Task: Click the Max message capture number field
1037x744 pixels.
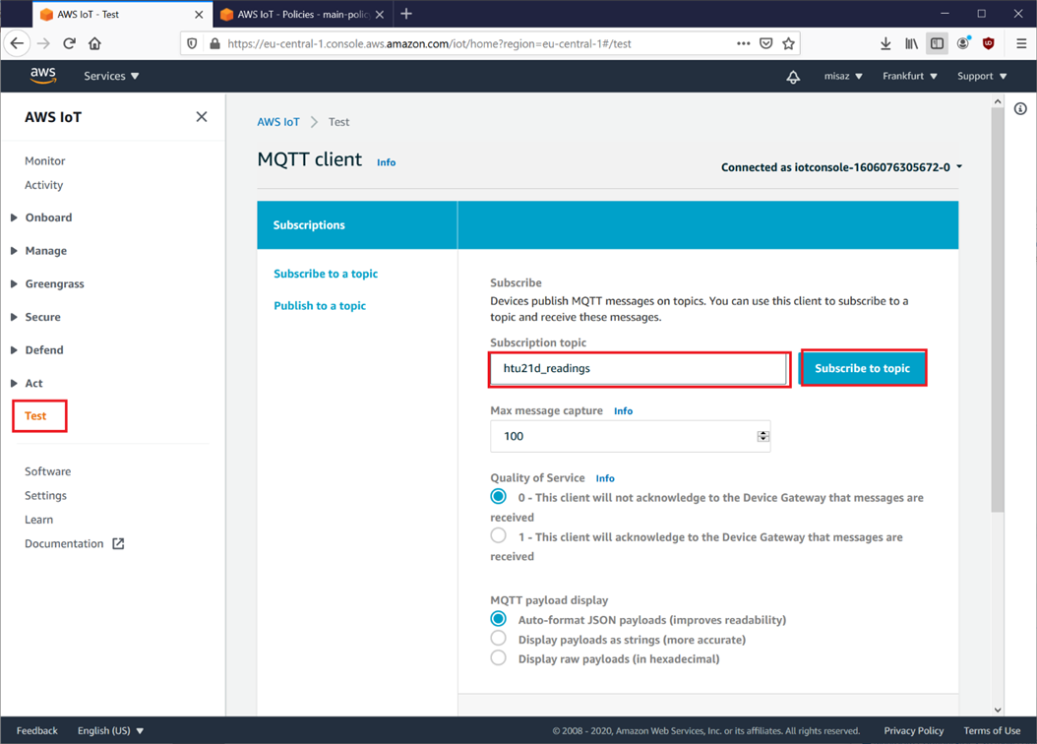Action: pos(631,437)
